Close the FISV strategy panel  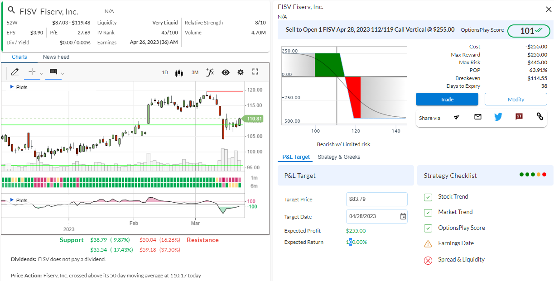point(549,9)
